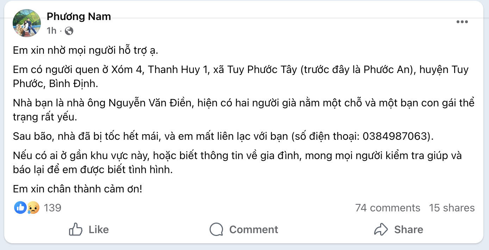This screenshot has width=489, height=250.
Task: Click the author name Phương Nam
Action: point(79,17)
